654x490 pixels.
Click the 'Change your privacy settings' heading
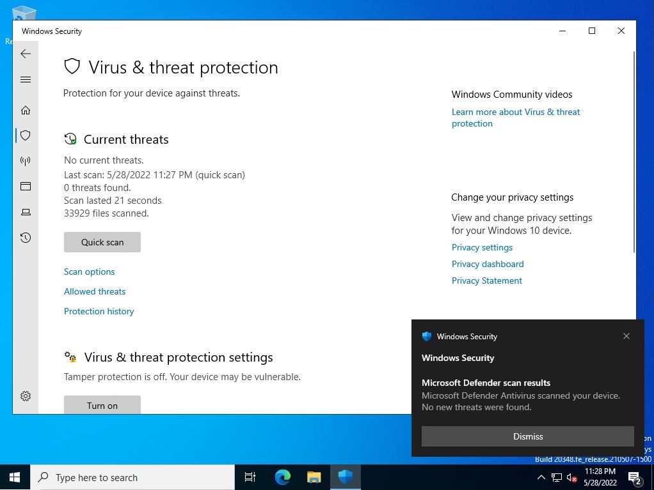tap(512, 197)
